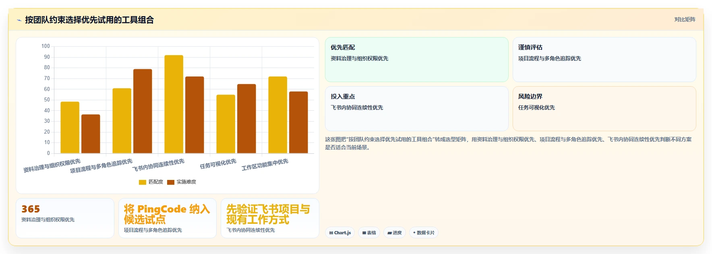The height and width of the screenshot is (254, 712).
Task: Click the 对比矩阵 label in the header
Action: point(685,19)
